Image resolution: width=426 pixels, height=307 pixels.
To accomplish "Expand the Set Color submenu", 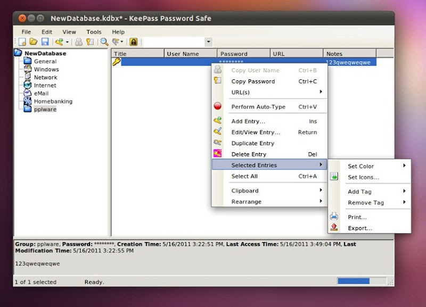I will [x=370, y=166].
